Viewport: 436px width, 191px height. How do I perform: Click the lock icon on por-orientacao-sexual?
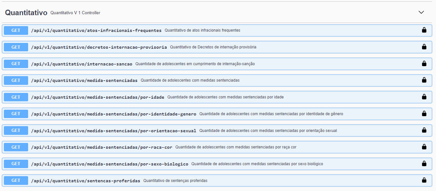(424, 130)
